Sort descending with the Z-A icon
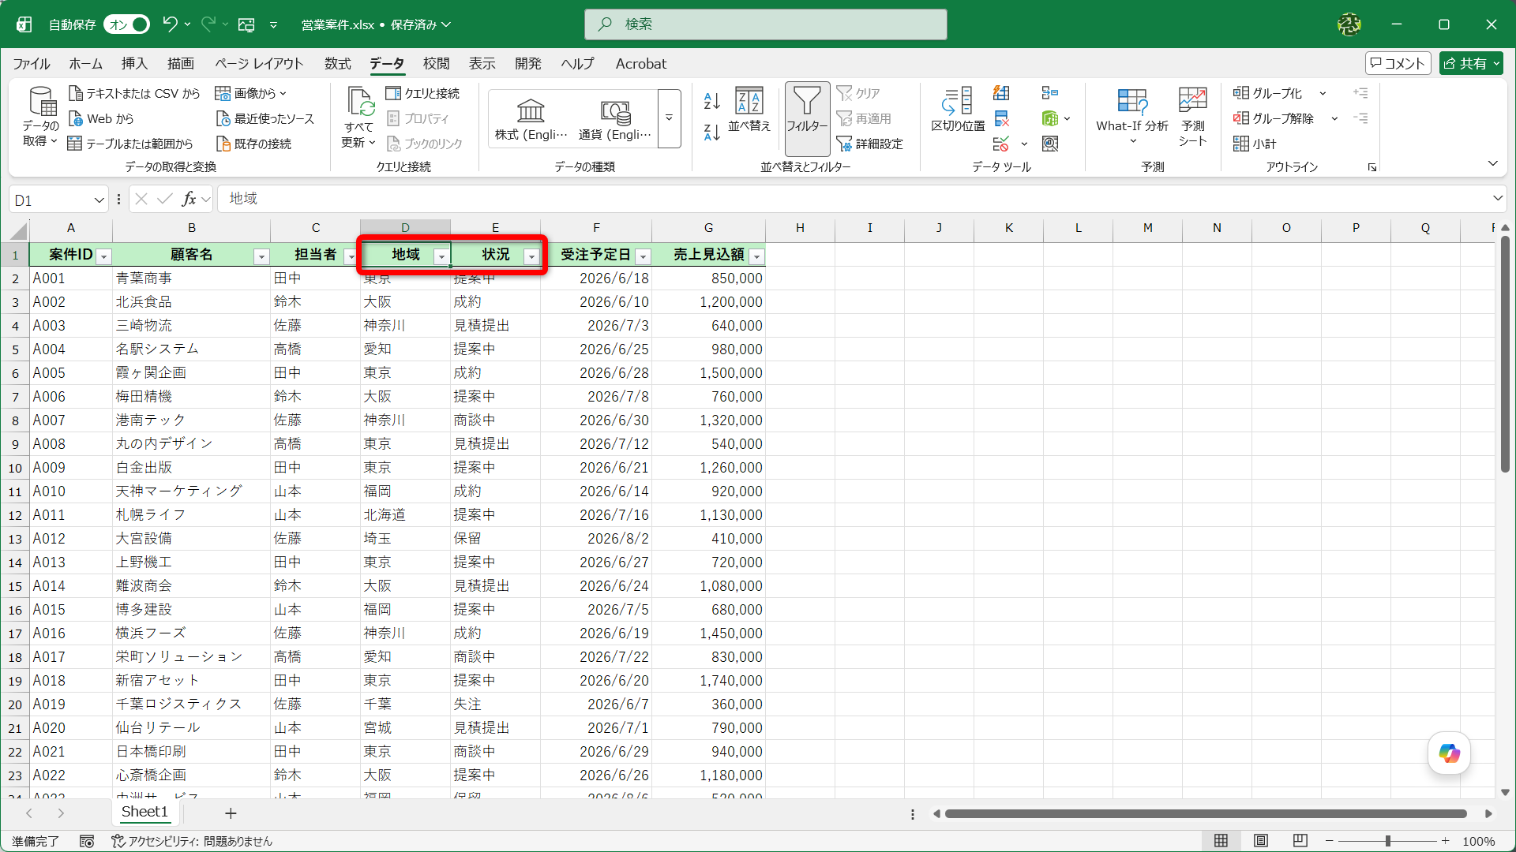1516x852 pixels. (x=711, y=133)
